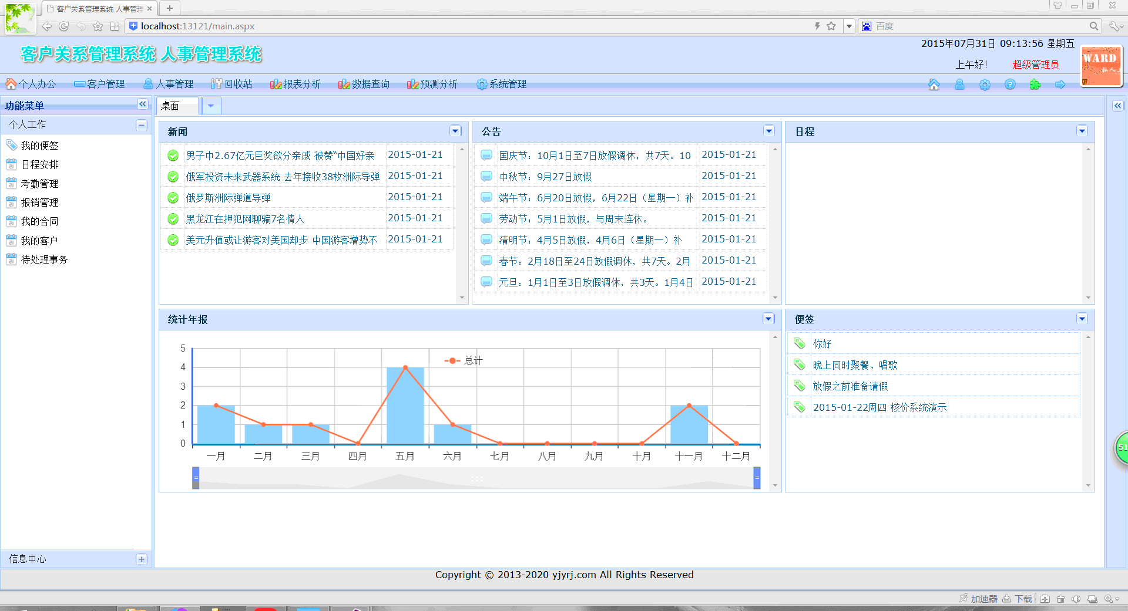The image size is (1128, 611).
Task: Bookmark page with address bar star icon
Action: point(831,26)
